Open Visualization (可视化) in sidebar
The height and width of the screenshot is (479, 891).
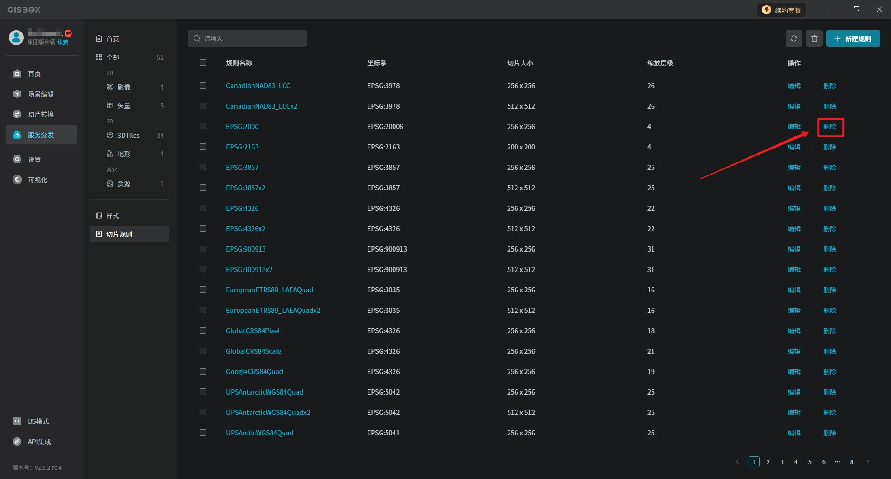37,180
